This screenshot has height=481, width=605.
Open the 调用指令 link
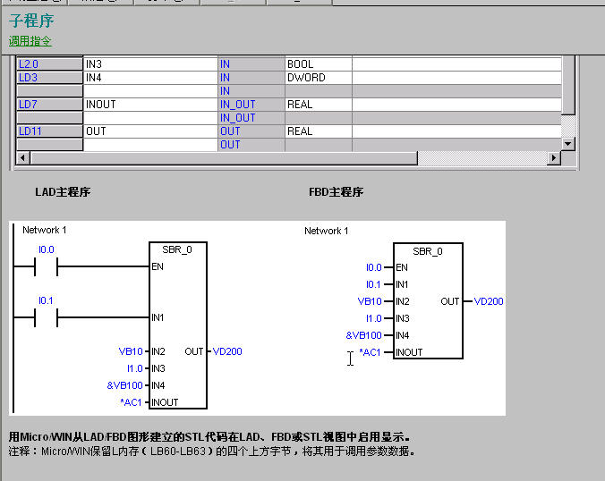tap(30, 41)
